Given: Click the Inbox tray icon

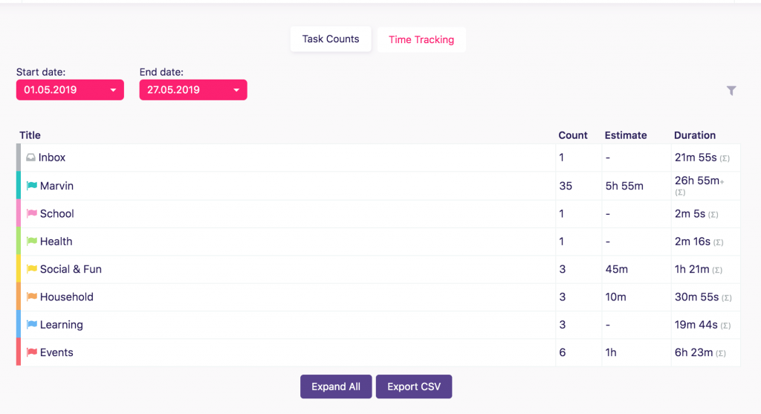Looking at the screenshot, I should (30, 158).
